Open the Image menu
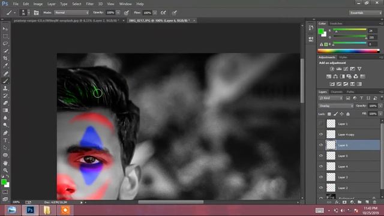 (x=38, y=4)
